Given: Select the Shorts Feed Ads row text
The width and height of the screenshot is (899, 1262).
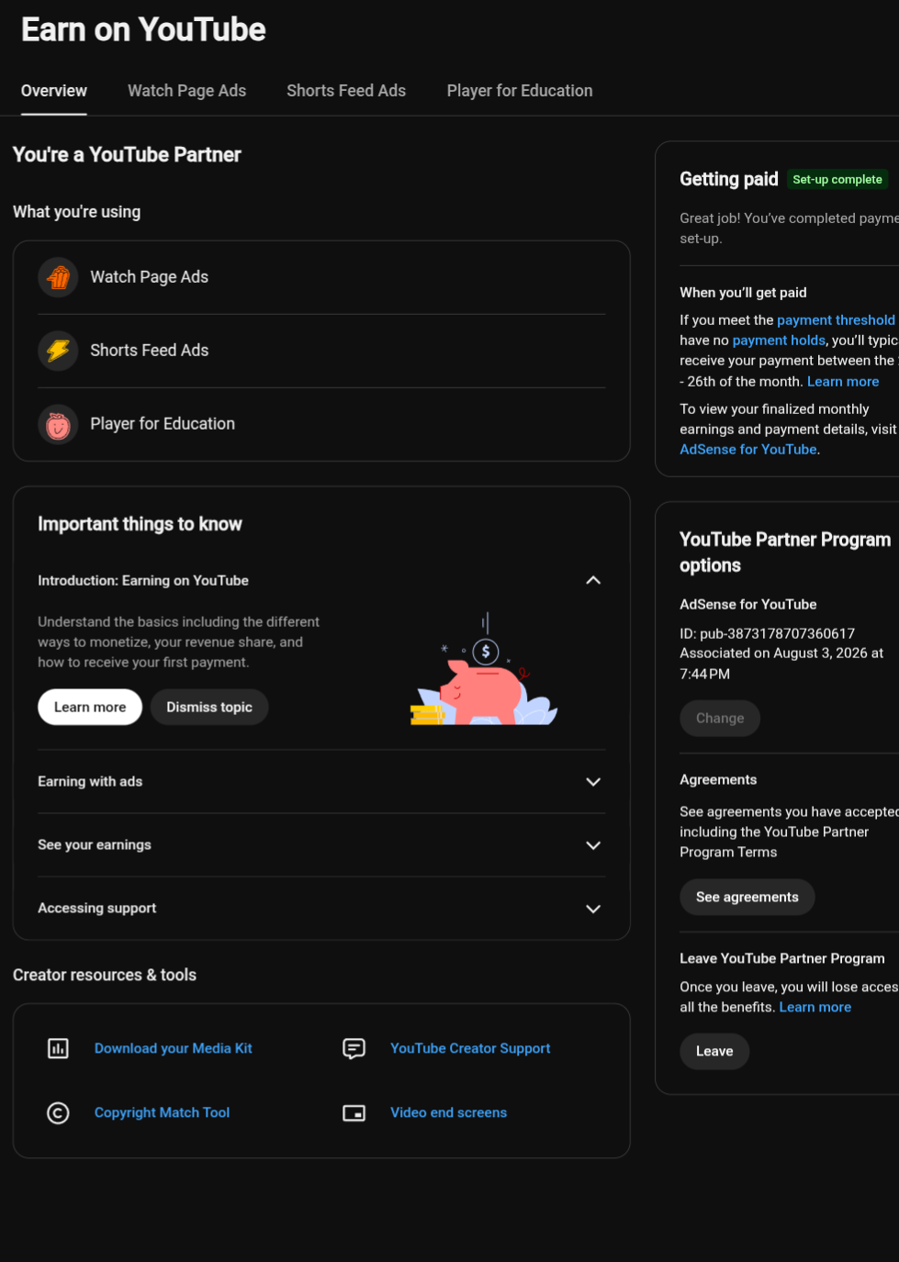Looking at the screenshot, I should (x=150, y=351).
